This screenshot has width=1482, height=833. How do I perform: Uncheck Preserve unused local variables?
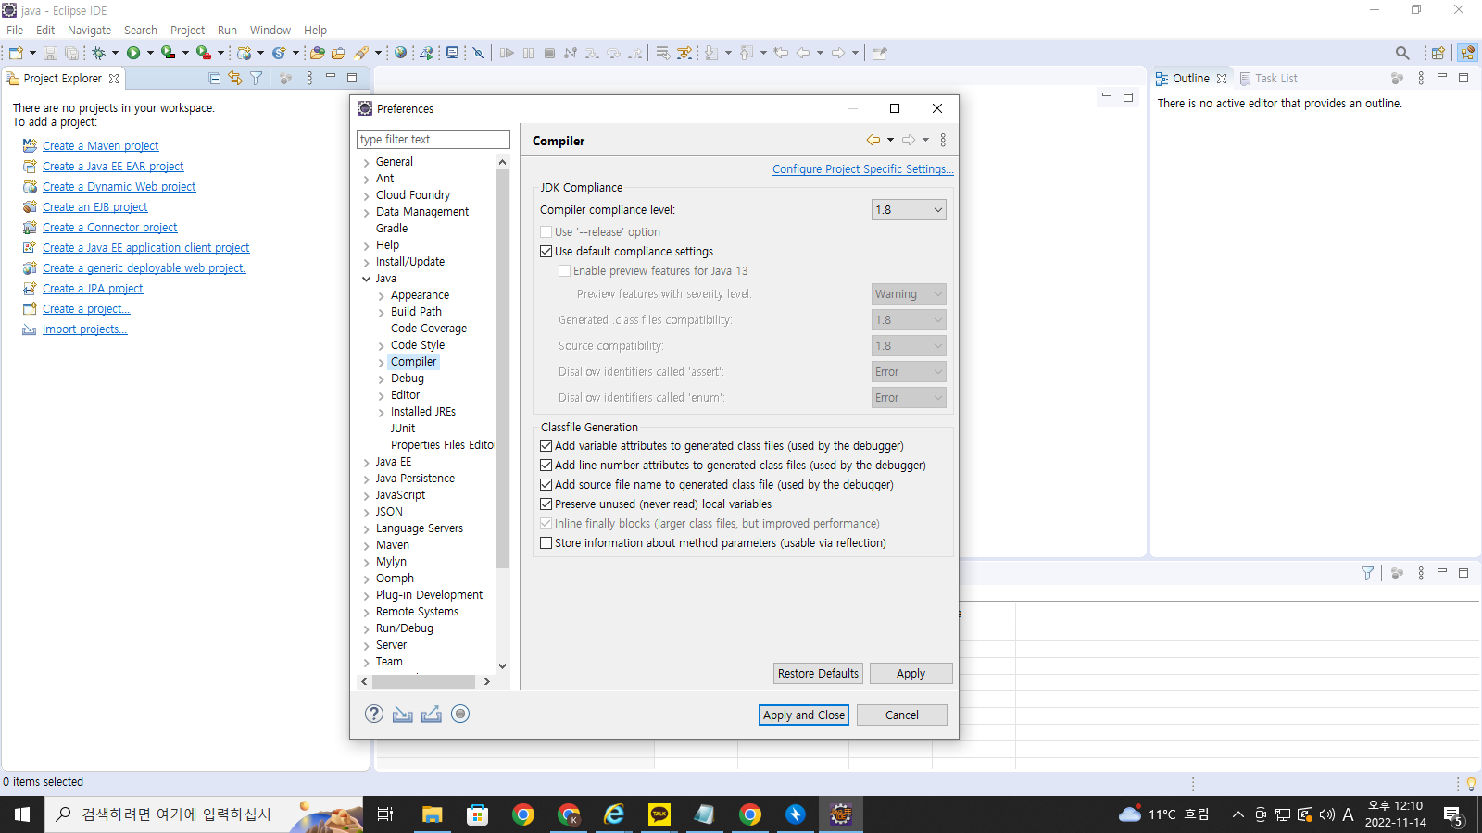tap(546, 504)
